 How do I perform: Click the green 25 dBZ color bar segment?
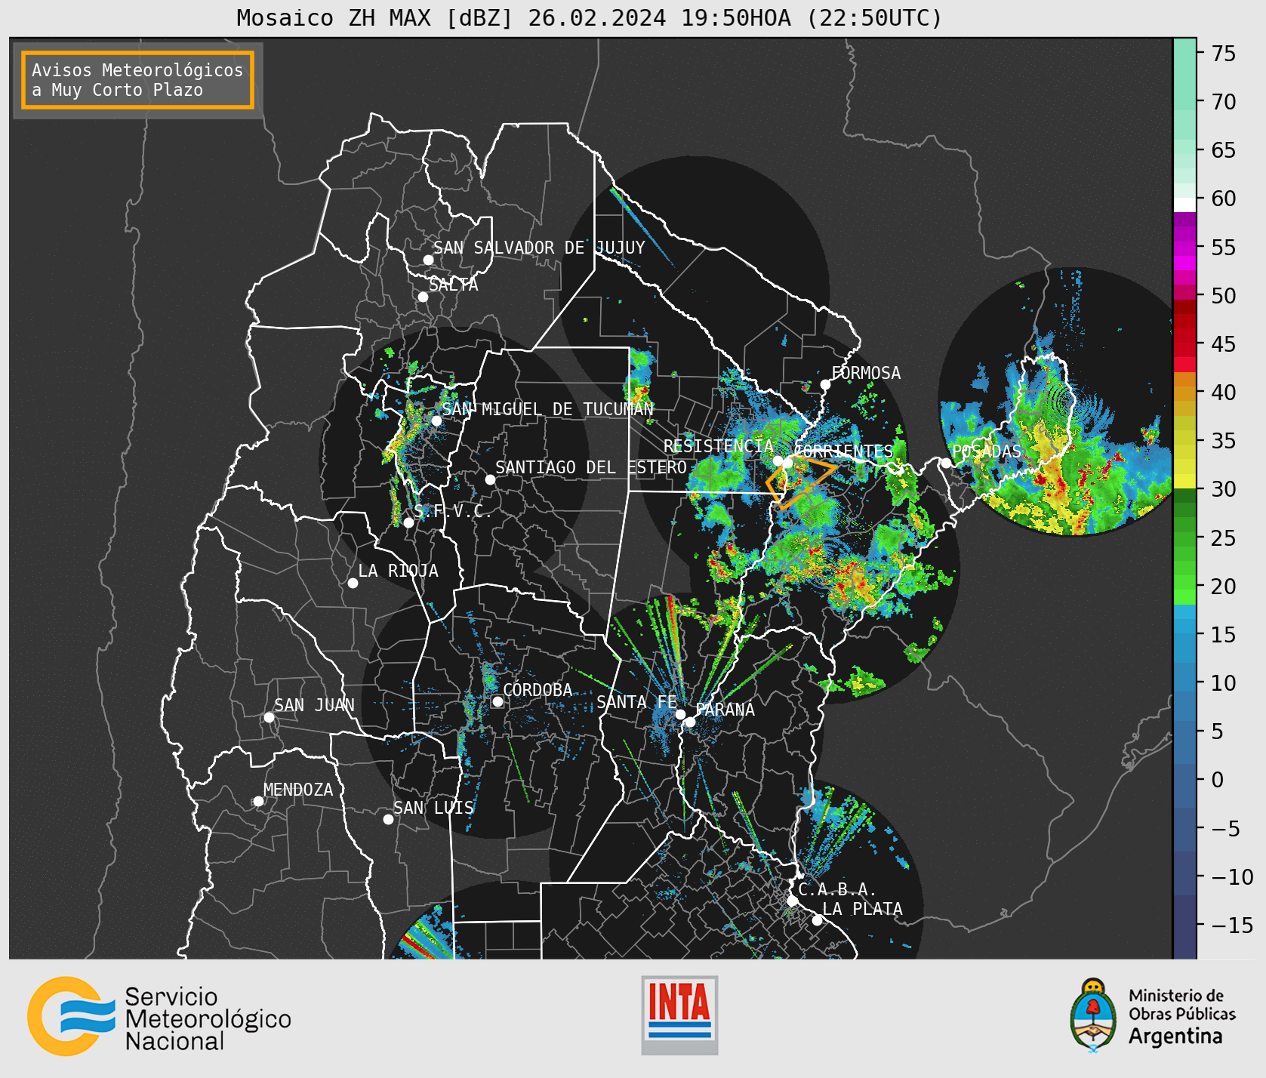pyautogui.click(x=1184, y=537)
